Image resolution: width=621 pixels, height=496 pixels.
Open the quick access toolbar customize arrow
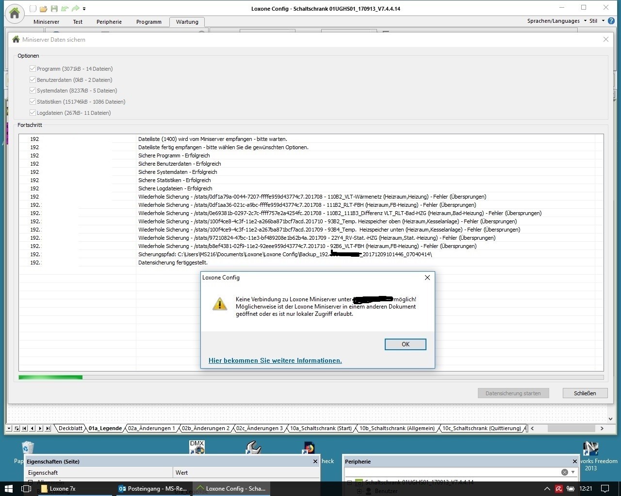coord(84,9)
